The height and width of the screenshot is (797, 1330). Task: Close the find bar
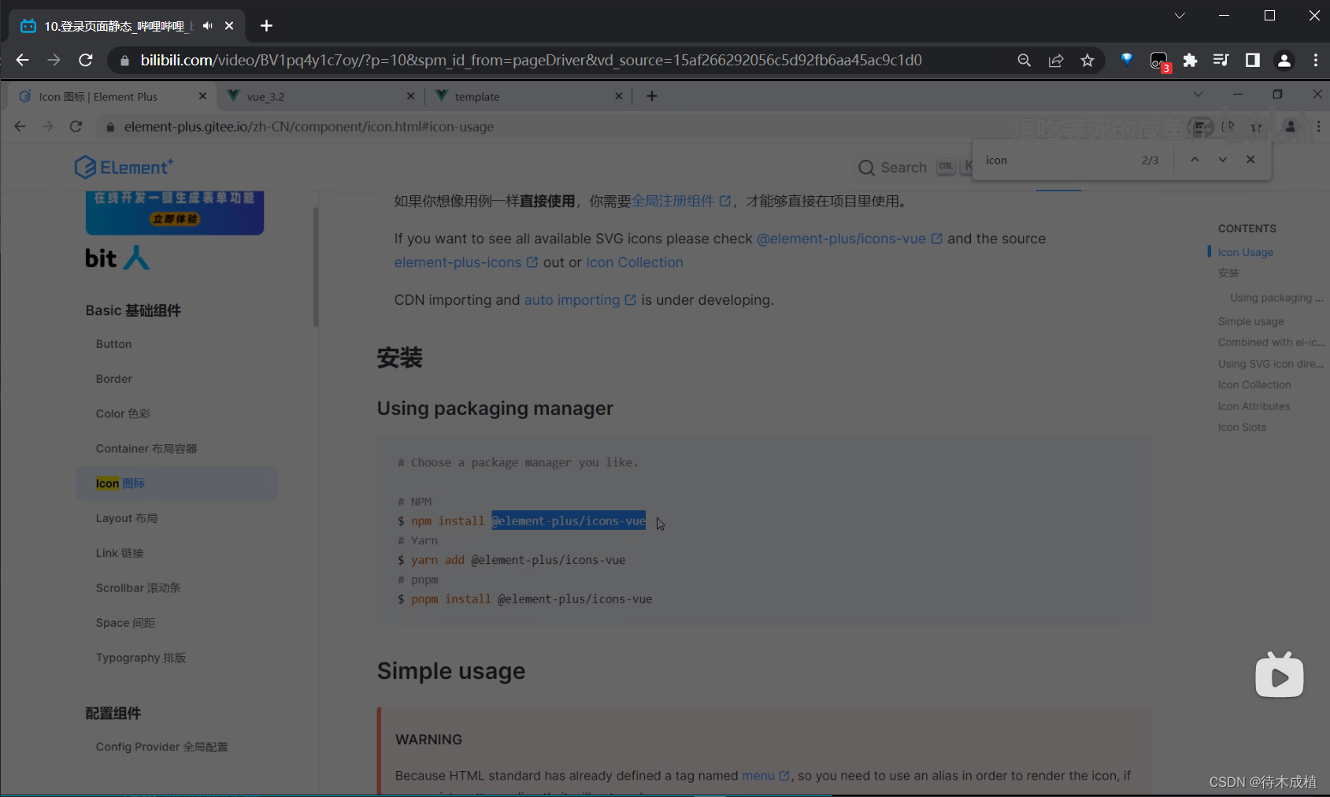[x=1250, y=159]
